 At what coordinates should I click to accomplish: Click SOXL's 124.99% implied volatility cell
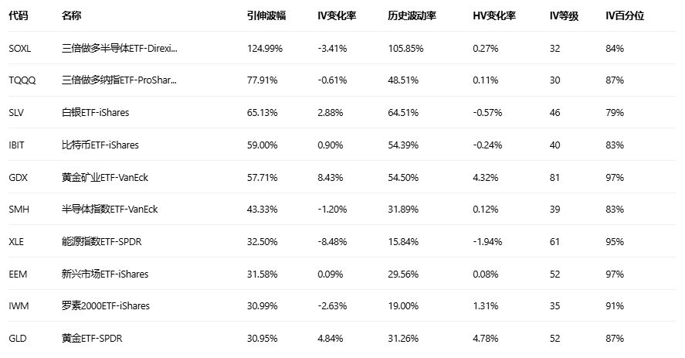coord(264,48)
